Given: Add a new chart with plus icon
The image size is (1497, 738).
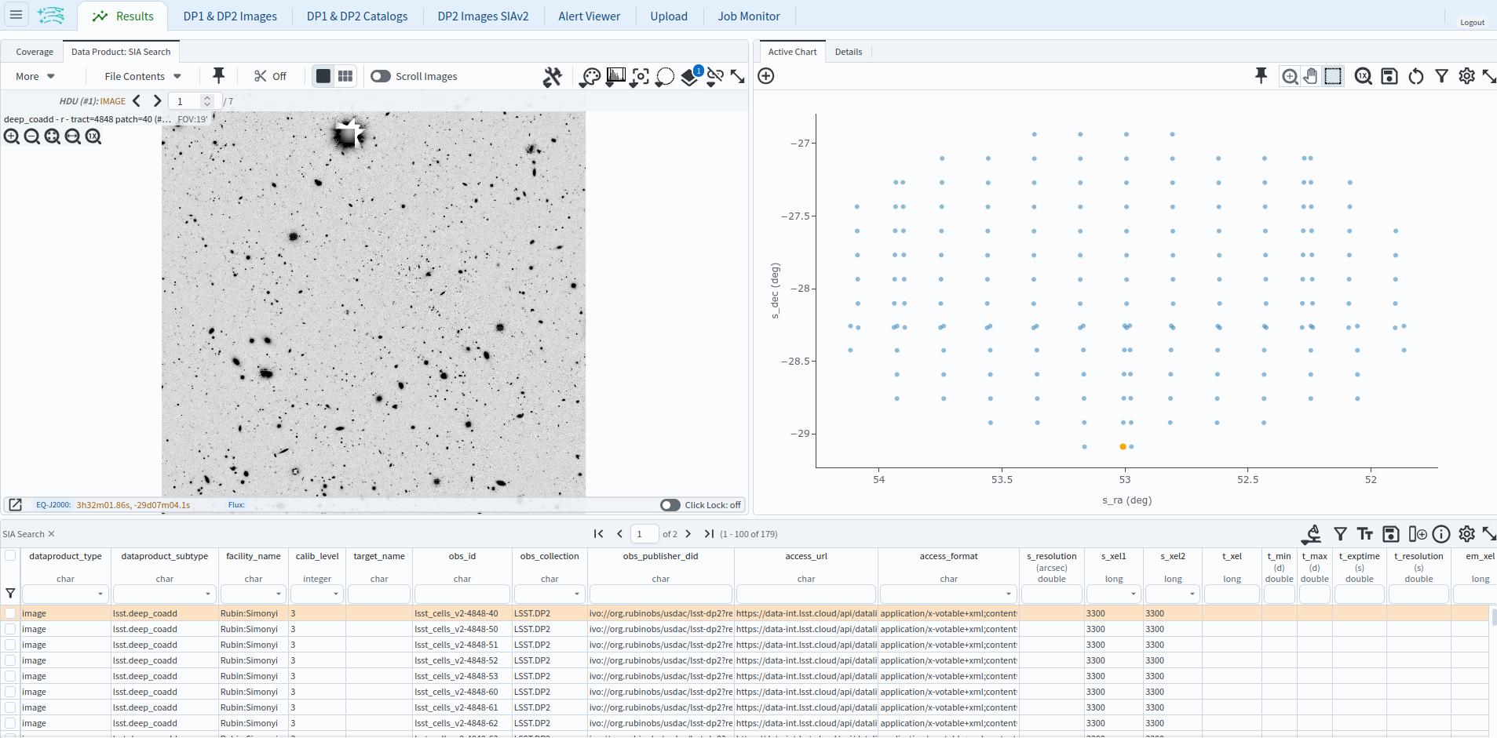Looking at the screenshot, I should click(766, 76).
